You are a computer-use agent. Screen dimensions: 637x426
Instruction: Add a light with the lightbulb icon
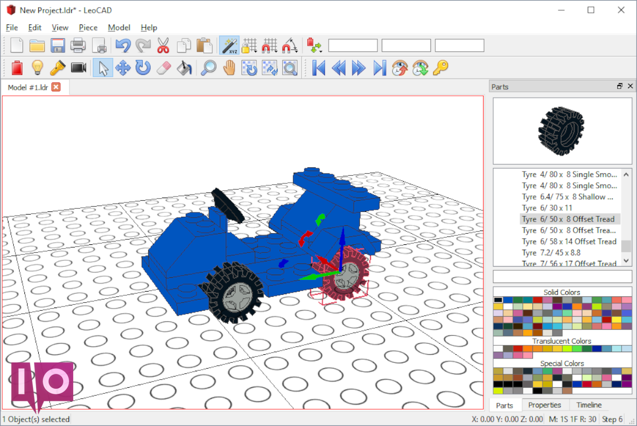pos(37,68)
